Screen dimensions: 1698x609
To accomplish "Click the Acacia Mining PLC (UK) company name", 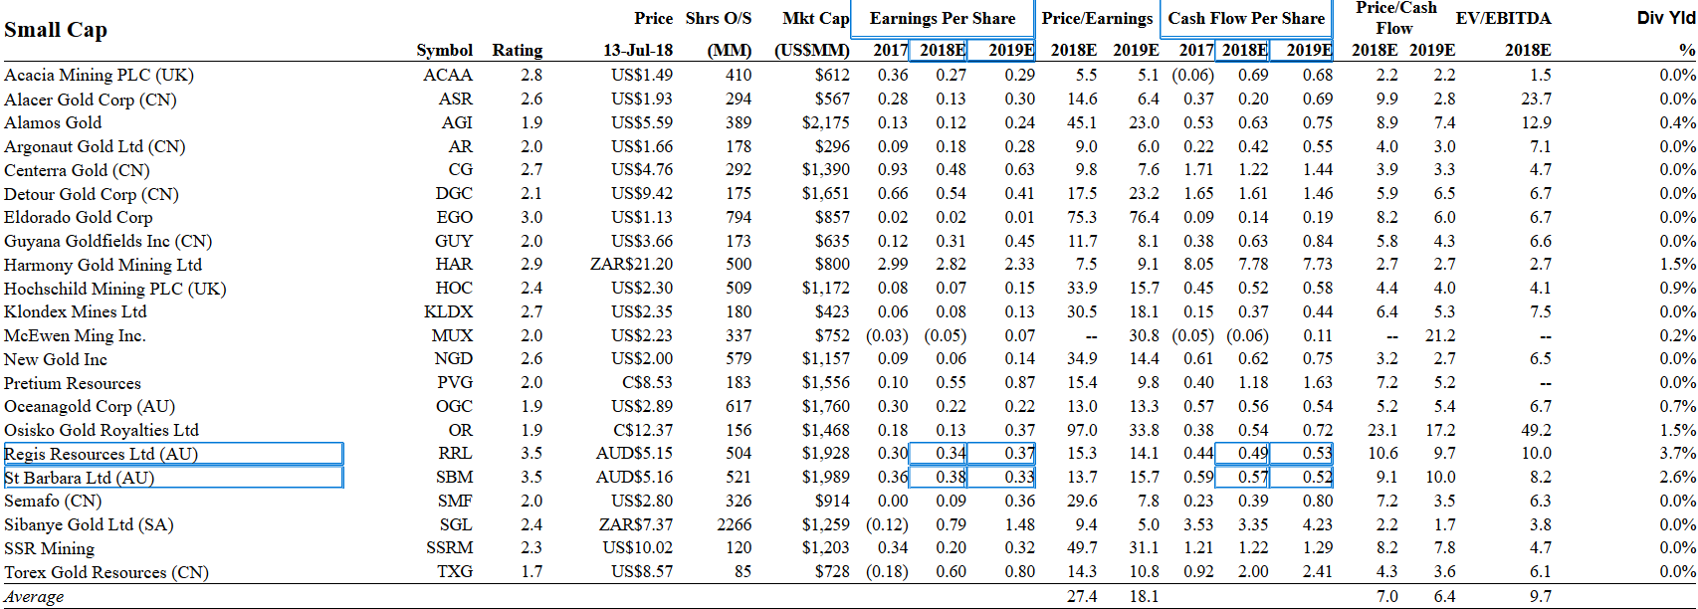I will (x=99, y=75).
